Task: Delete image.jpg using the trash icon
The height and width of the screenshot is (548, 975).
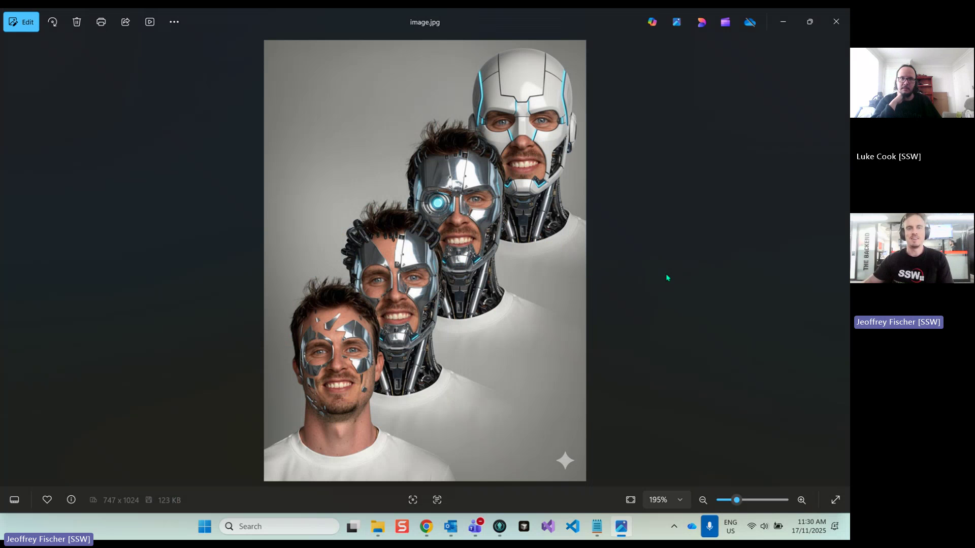Action: pos(77,22)
